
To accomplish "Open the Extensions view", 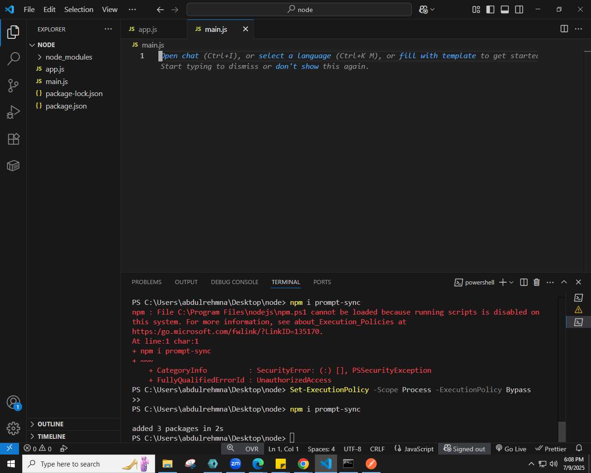I will [x=13, y=139].
